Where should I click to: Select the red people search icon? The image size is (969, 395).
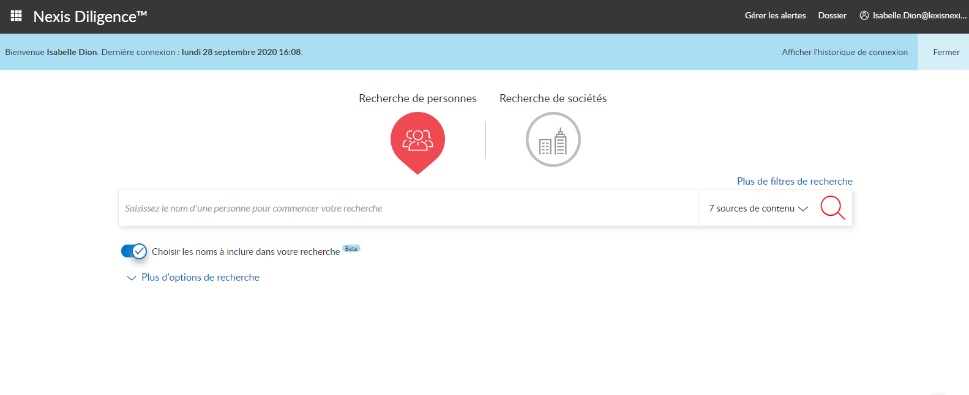417,140
